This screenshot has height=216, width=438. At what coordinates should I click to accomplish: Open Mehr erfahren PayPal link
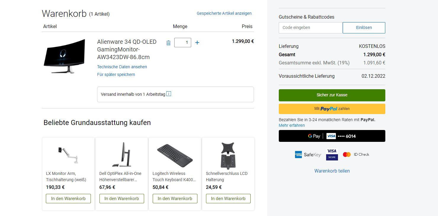coord(292,125)
